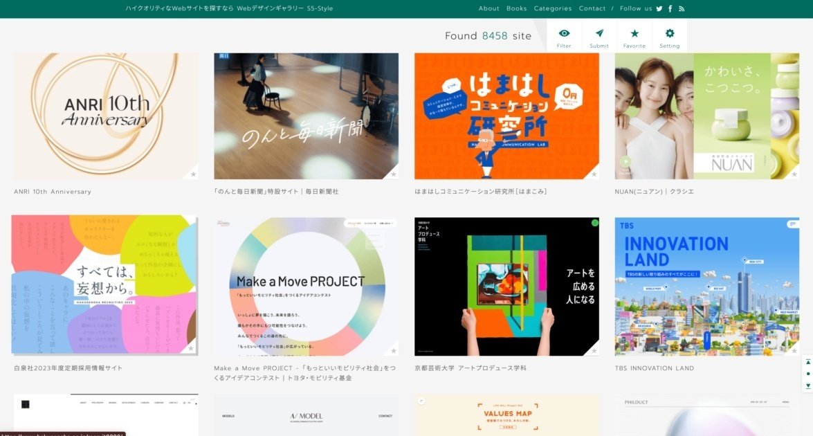The image size is (813, 436).
Task: Favorite the 京都芸術大学 card star
Action: pyautogui.click(x=594, y=350)
